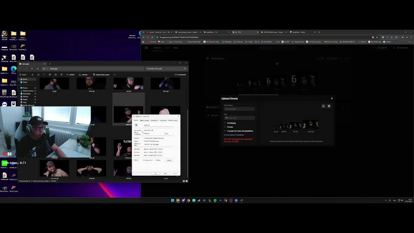This screenshot has height=233, width=414.
Task: Reload the browser page
Action: [152, 37]
